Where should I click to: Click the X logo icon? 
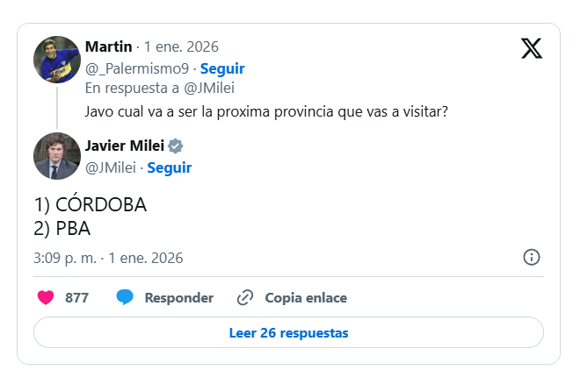click(532, 48)
